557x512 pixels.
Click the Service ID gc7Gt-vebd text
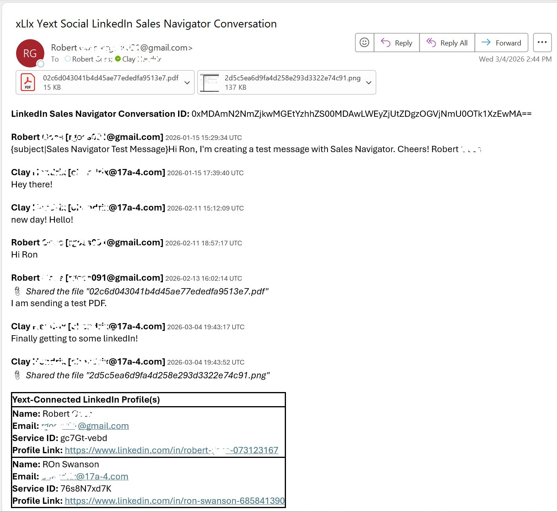tap(60, 438)
